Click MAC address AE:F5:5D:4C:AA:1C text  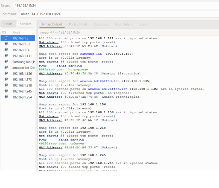tap(81, 120)
